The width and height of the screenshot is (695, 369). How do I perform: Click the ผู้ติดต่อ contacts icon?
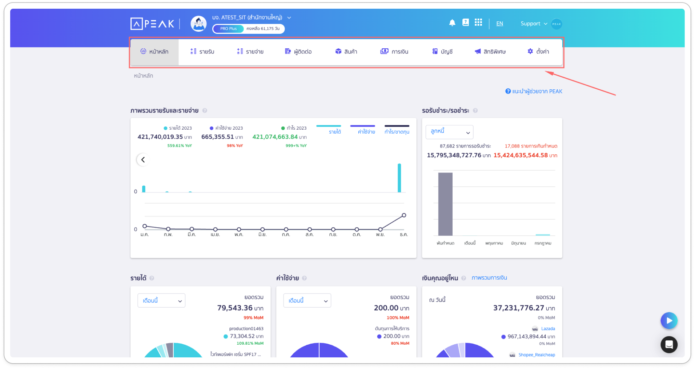(x=288, y=51)
